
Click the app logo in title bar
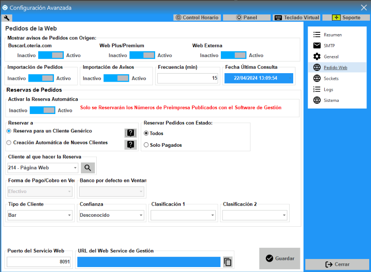(5, 8)
